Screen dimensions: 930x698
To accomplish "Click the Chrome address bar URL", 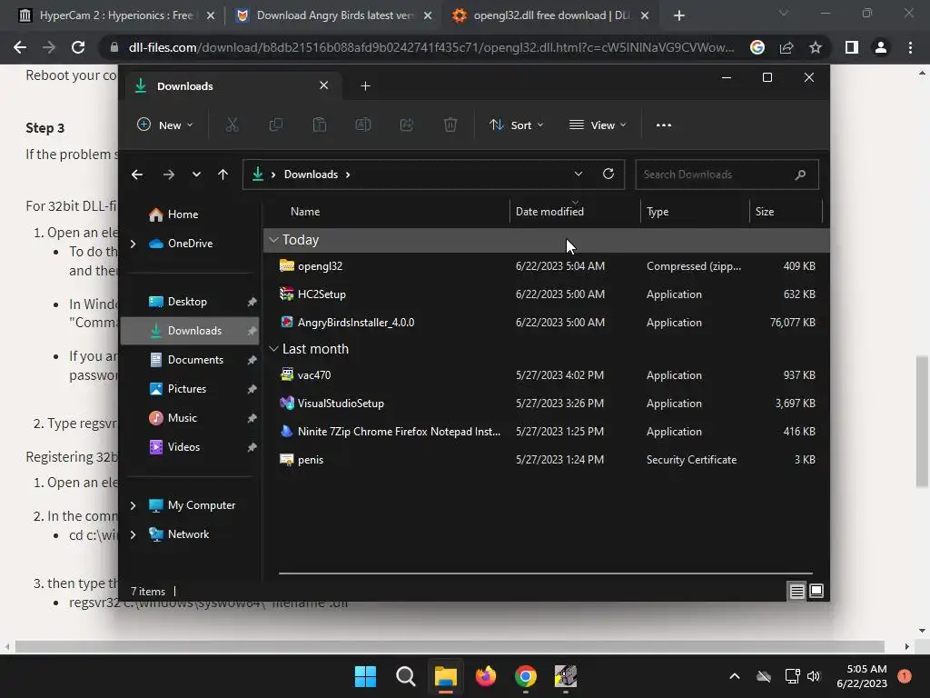I will pos(431,47).
